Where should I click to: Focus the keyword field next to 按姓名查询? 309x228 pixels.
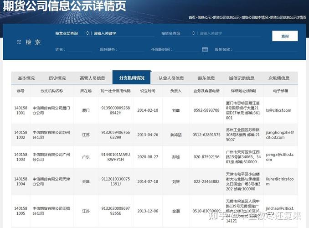[230, 33]
